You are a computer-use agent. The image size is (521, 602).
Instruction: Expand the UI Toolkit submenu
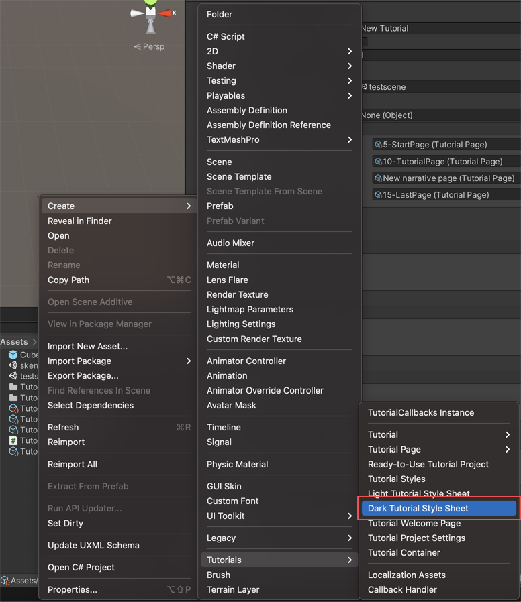point(350,516)
